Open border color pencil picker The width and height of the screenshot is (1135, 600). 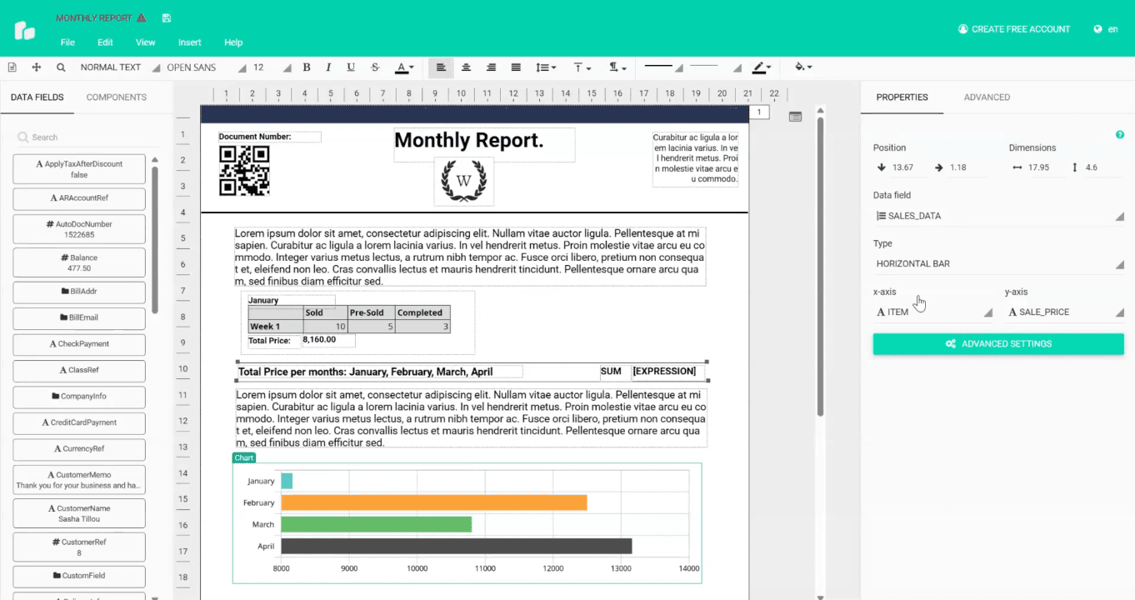pos(762,67)
